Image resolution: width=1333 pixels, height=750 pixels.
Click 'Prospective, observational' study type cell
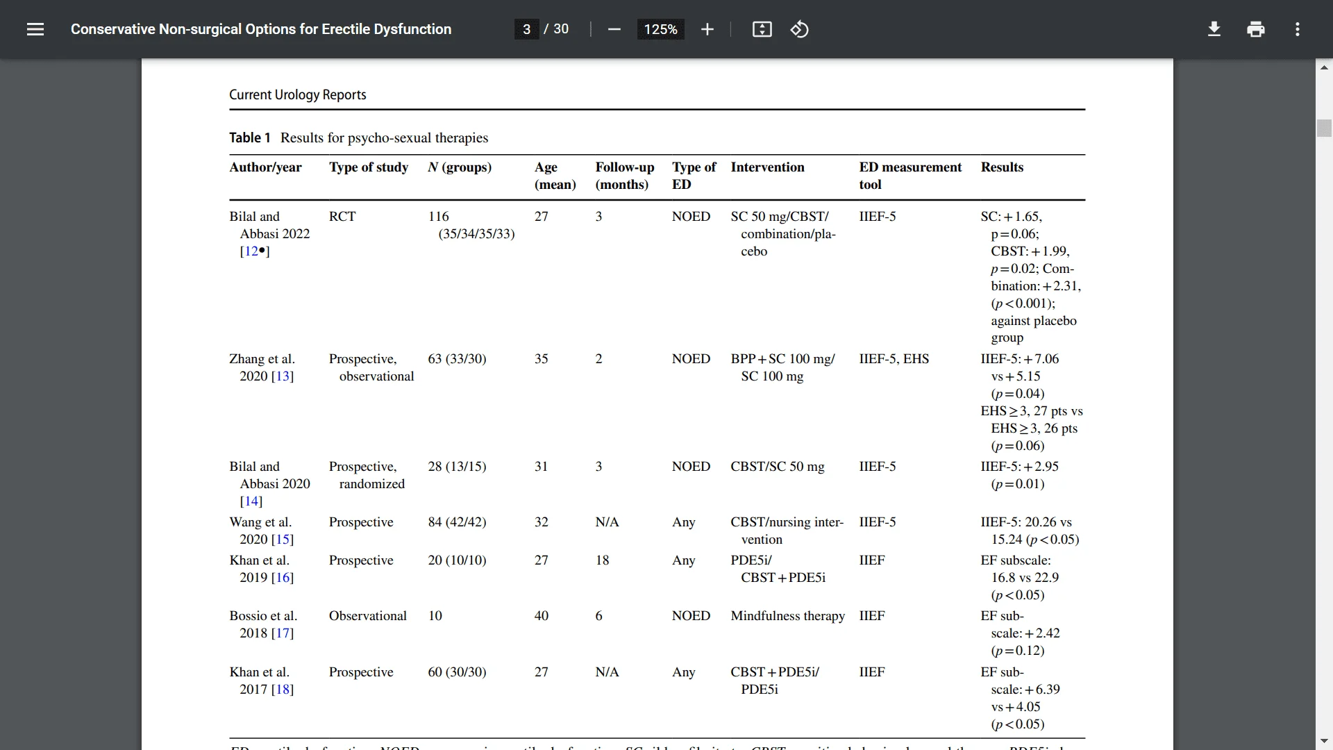point(371,367)
